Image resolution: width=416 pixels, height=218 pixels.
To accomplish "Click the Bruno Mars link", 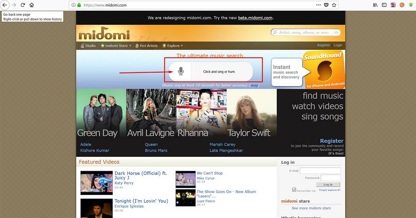I will [156, 151].
